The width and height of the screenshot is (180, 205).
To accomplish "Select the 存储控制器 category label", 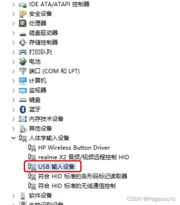I will pyautogui.click(x=43, y=42).
